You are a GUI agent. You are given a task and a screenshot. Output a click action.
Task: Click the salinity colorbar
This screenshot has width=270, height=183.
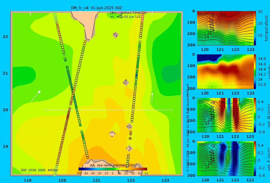[x=255, y=72]
